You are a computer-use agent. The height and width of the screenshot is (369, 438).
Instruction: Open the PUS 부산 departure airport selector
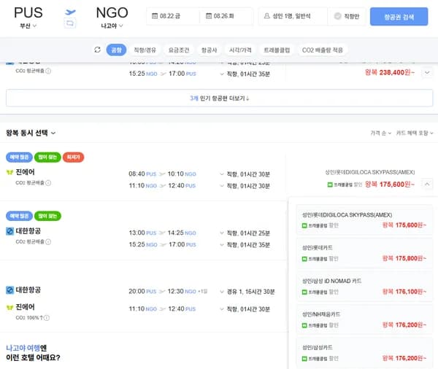[28, 18]
